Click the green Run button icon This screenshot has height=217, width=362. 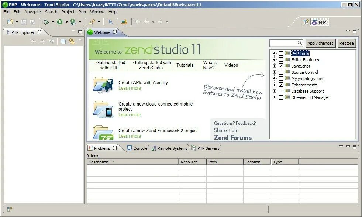point(60,22)
